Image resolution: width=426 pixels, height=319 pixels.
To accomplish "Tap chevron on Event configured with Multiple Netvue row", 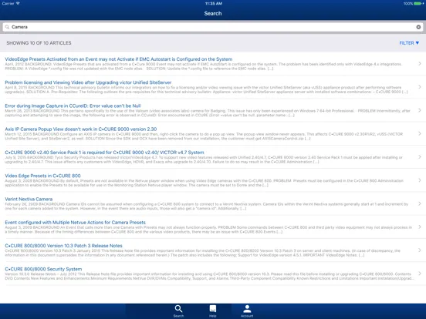I will pos(420,227).
